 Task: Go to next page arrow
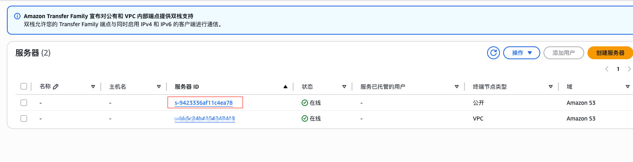629,69
